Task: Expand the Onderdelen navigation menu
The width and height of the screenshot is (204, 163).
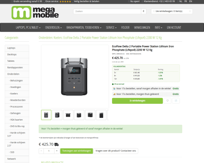Action: (53, 27)
